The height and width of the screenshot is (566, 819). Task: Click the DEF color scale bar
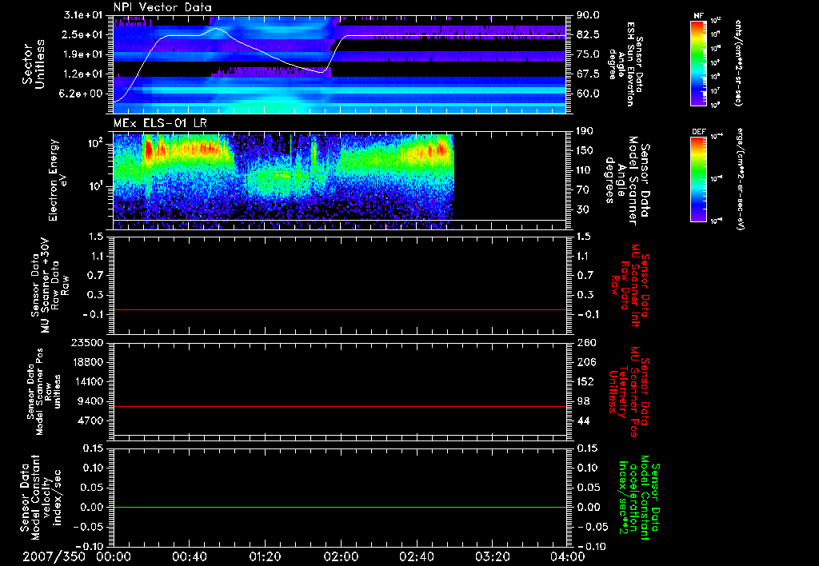pos(698,179)
